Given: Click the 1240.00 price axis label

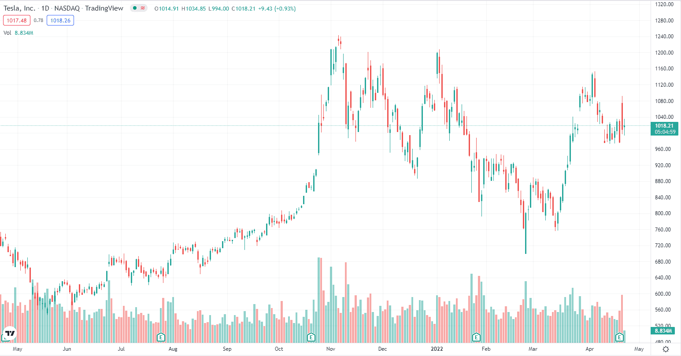Looking at the screenshot, I should pyautogui.click(x=665, y=37).
